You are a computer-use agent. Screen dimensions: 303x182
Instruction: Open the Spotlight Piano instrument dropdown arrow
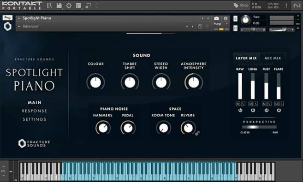point(19,18)
